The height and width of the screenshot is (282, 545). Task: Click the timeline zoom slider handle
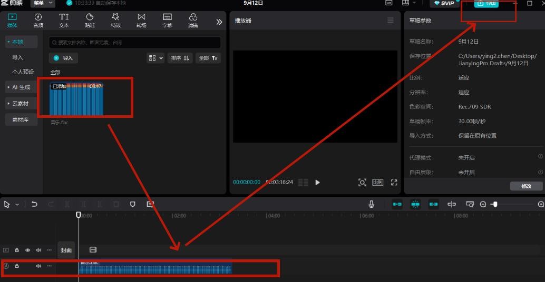click(494, 204)
